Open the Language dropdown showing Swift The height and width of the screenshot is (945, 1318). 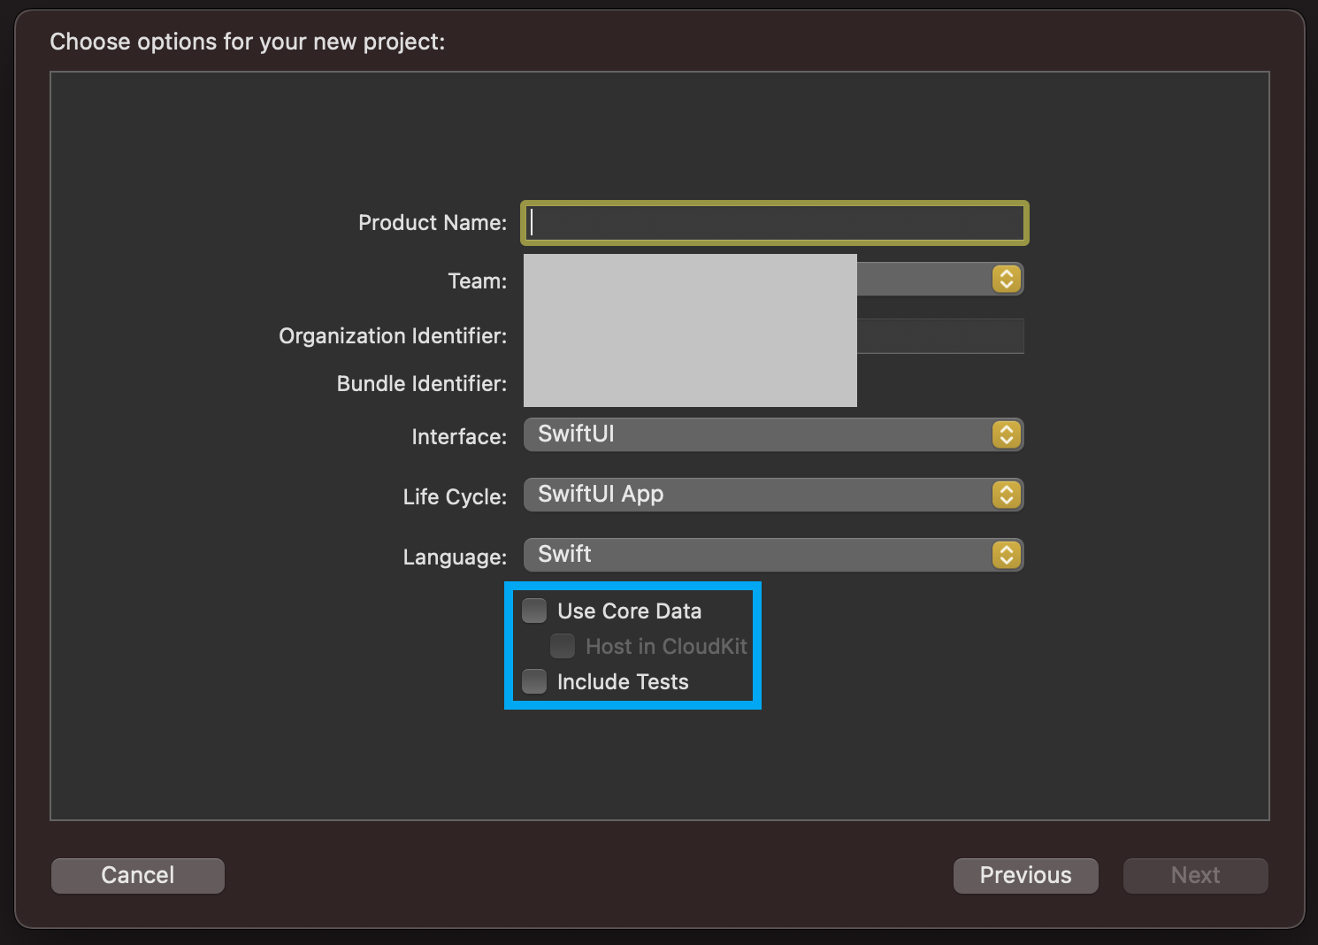coord(761,555)
